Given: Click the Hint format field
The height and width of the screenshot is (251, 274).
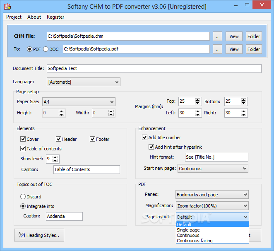Looking at the screenshot, I should pyautogui.click(x=216, y=157).
